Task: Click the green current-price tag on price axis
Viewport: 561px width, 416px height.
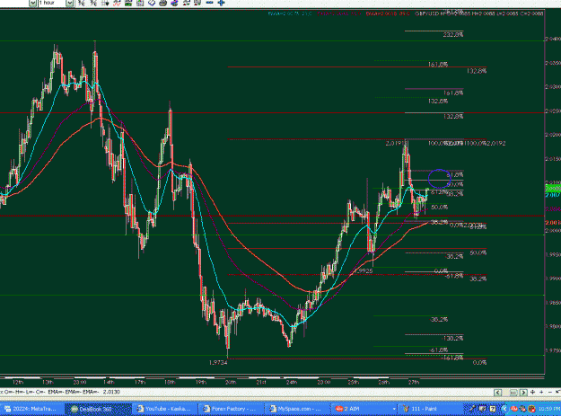Action: 553,189
